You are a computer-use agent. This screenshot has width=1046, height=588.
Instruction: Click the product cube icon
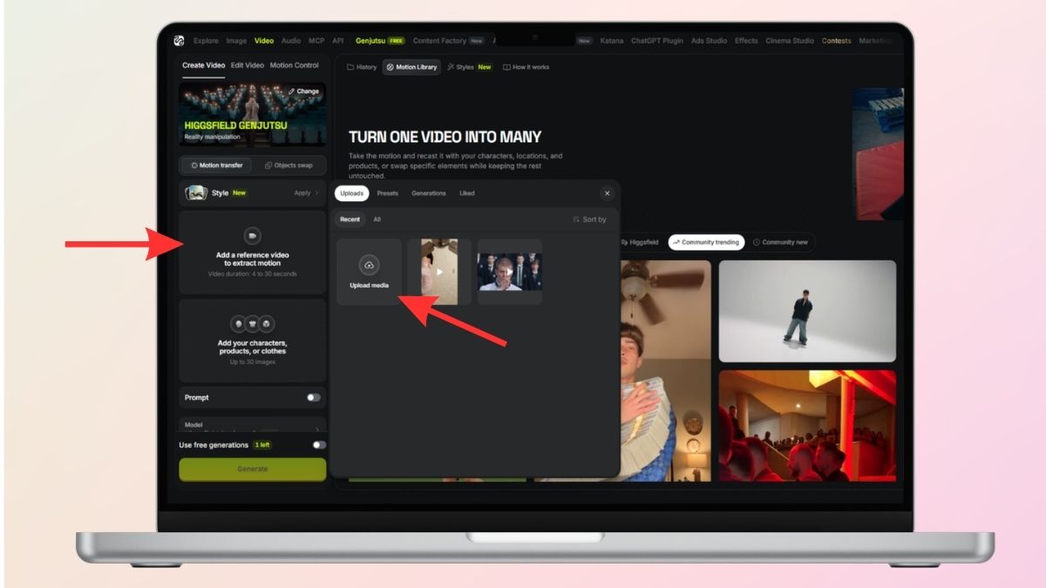point(268,324)
